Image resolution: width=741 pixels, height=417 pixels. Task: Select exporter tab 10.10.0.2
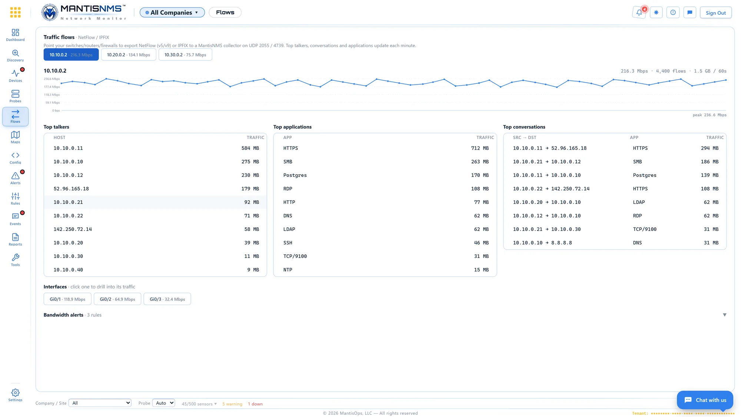pos(71,54)
